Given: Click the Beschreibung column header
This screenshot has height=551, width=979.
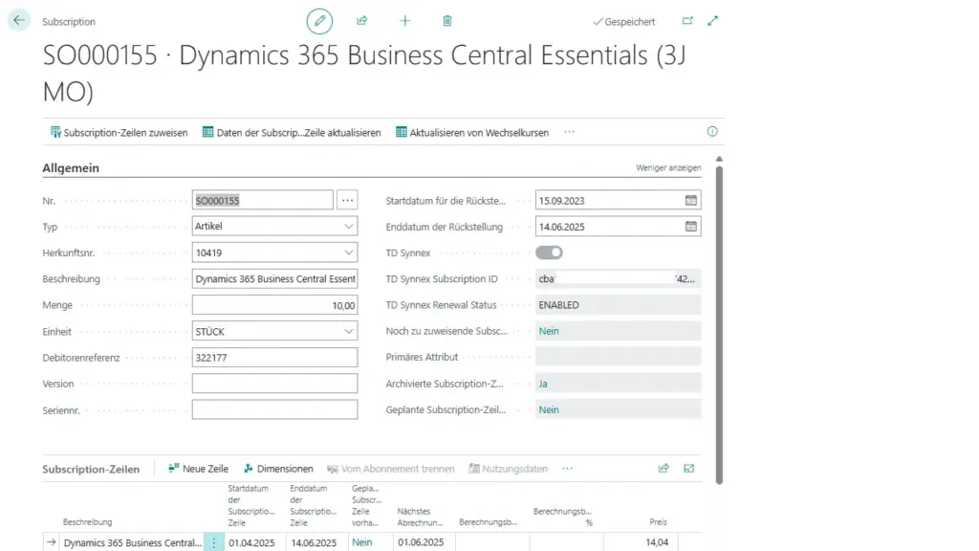Looking at the screenshot, I should [87, 521].
